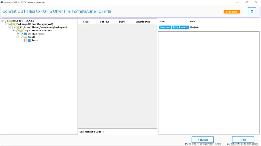Sort by the Subject column header
Viewport: 261px width, 146px height.
(104, 21)
